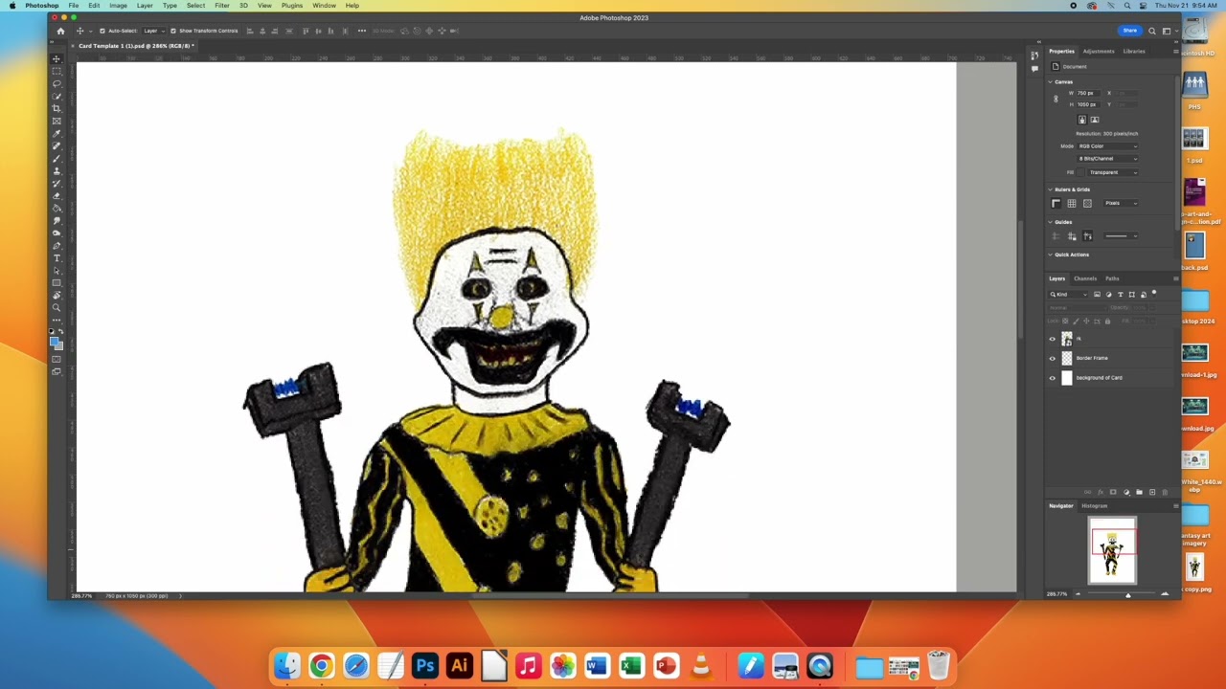Open the Window menu

pos(324,6)
